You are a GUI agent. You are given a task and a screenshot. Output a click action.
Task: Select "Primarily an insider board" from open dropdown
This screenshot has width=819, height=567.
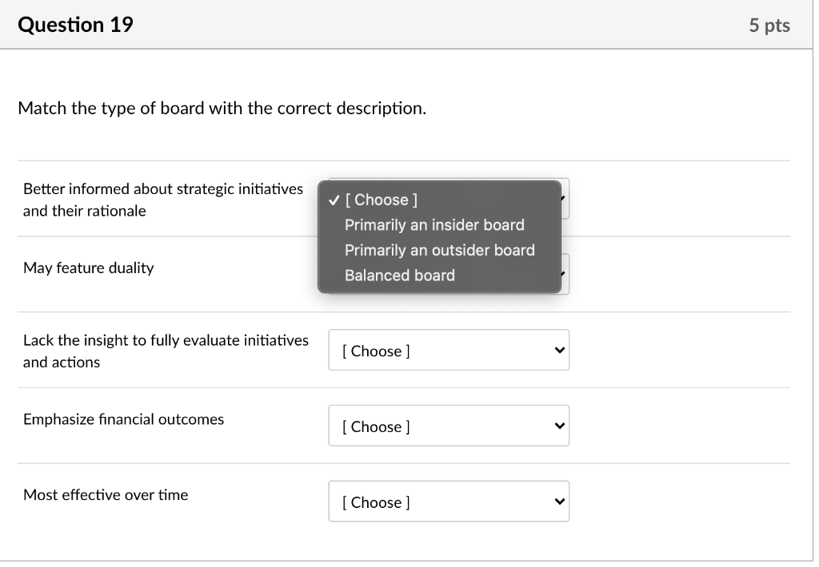pos(433,224)
